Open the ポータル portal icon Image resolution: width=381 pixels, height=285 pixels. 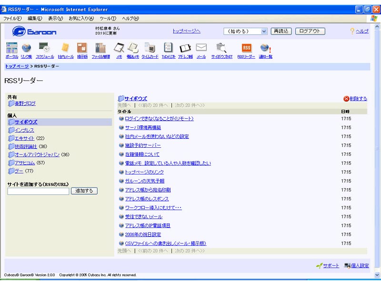click(x=12, y=47)
